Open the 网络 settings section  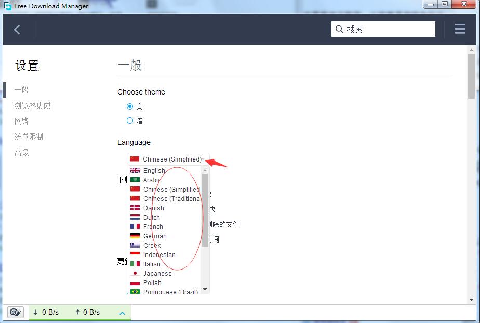(21, 120)
